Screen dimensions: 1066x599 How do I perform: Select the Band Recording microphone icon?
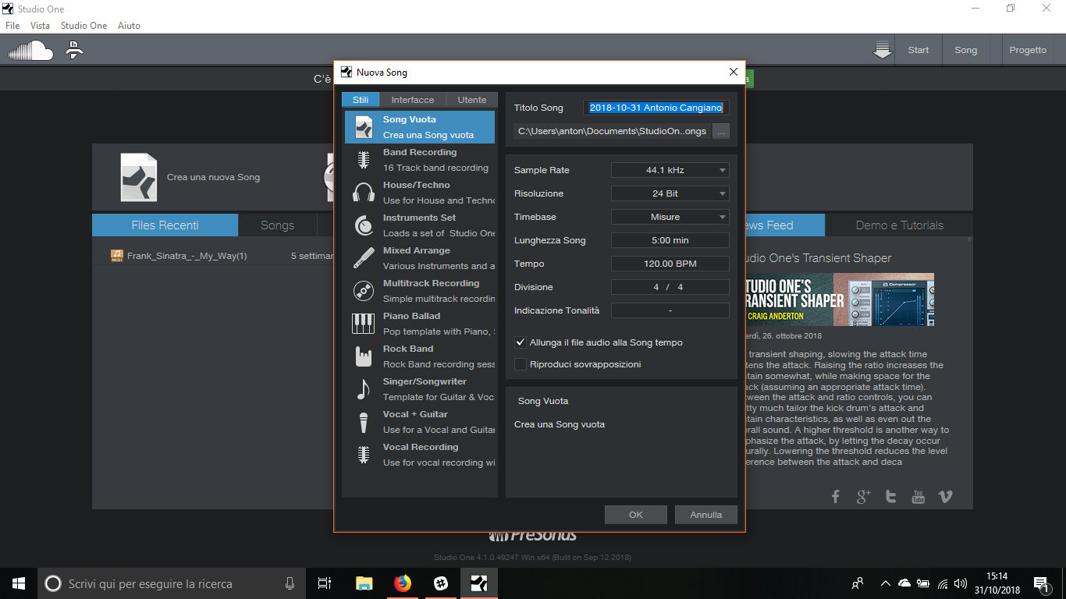pyautogui.click(x=363, y=160)
